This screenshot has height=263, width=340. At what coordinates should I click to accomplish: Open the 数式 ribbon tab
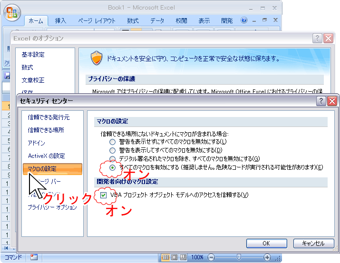click(133, 21)
